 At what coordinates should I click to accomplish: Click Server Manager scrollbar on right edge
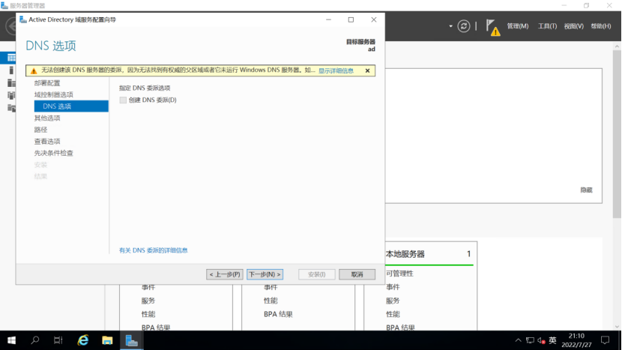point(617,133)
